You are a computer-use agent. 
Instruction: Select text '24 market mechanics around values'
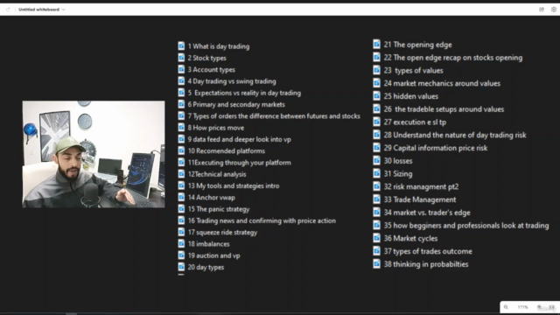click(442, 83)
